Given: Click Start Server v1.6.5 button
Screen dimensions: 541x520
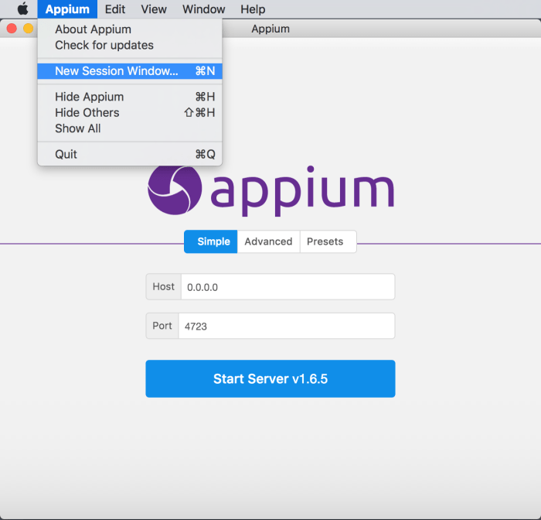Looking at the screenshot, I should pos(270,378).
